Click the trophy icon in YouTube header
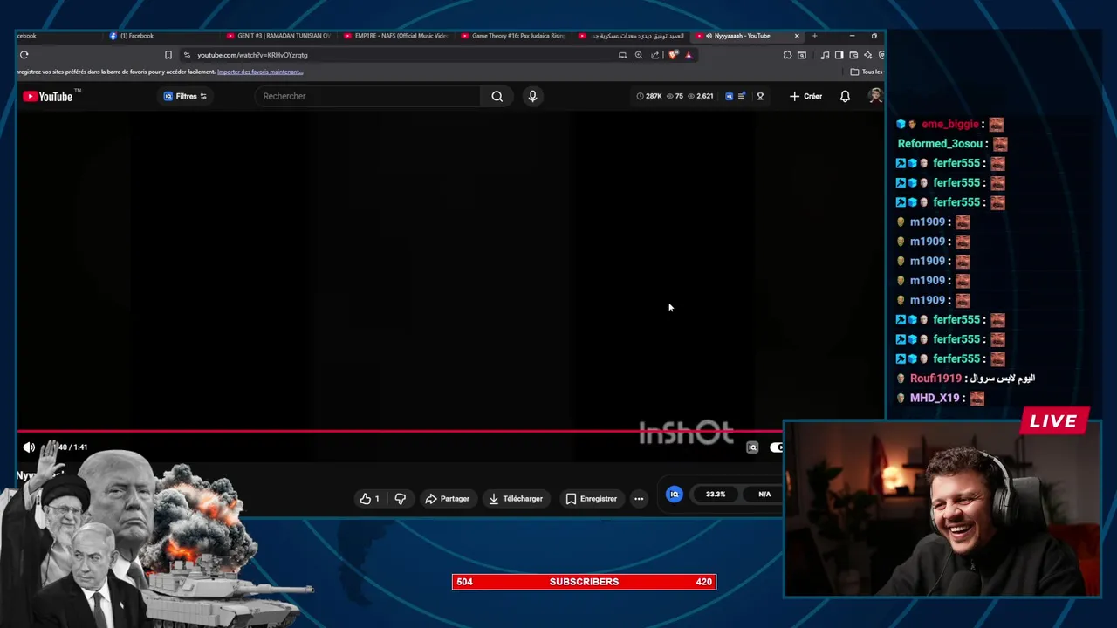The width and height of the screenshot is (1117, 628). point(760,96)
